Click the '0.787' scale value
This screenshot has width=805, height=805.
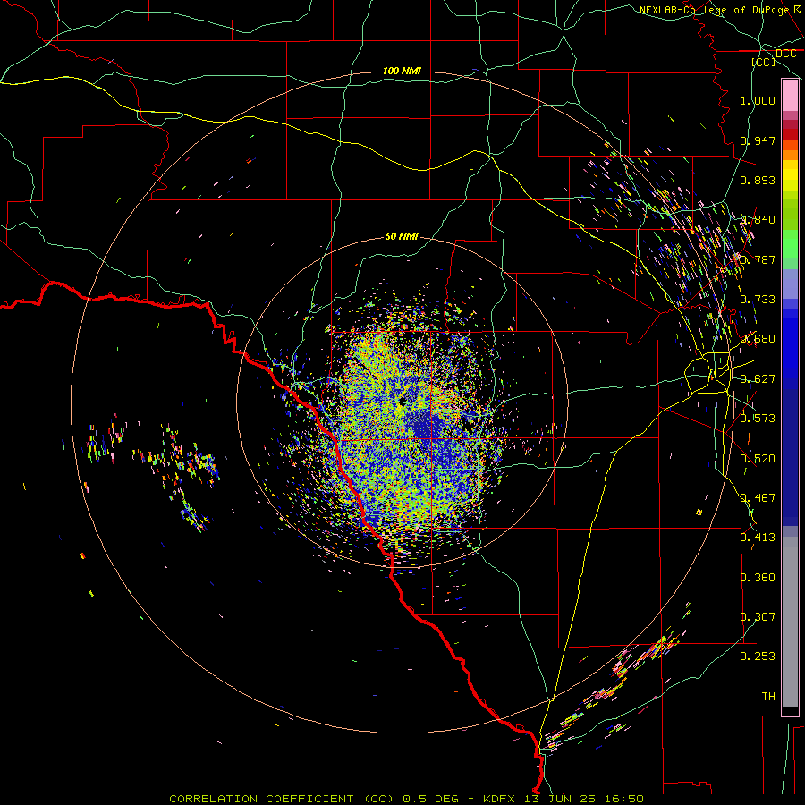758,259
